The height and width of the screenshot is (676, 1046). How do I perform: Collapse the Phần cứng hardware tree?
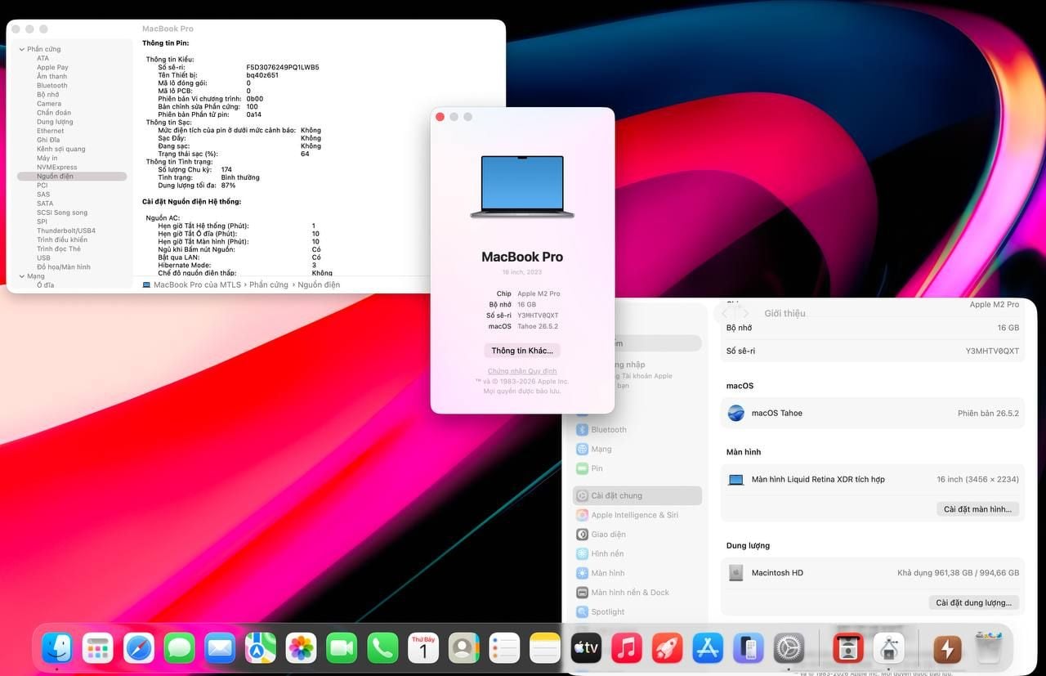coord(21,49)
